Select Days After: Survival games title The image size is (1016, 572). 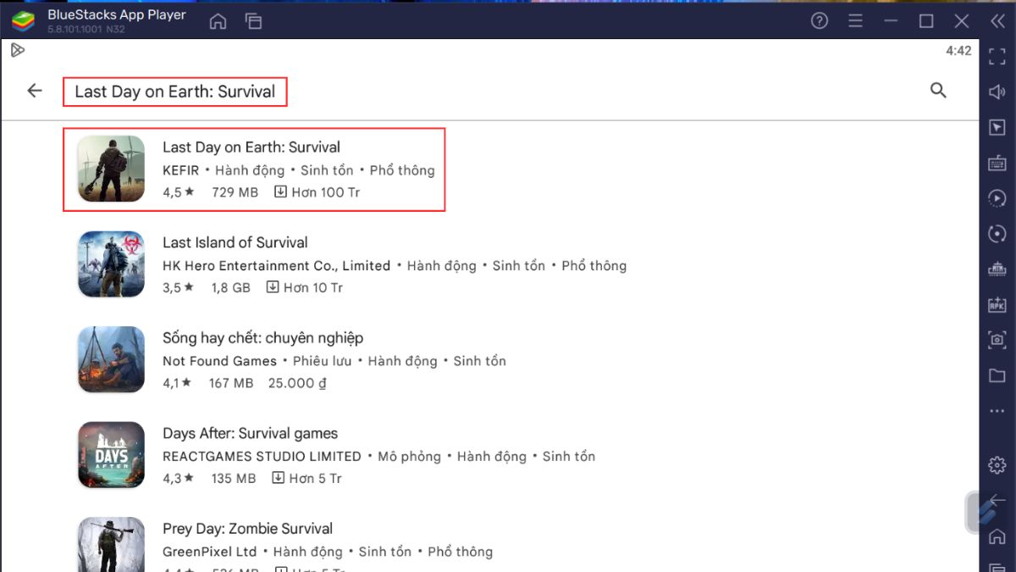pyautogui.click(x=251, y=434)
